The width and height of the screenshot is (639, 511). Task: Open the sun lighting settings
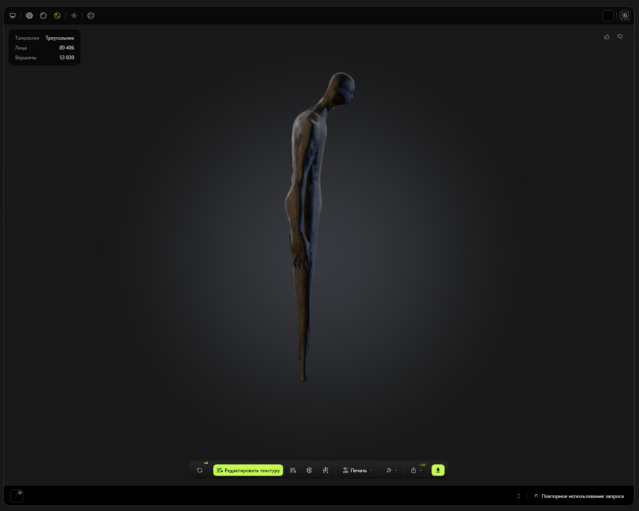(74, 16)
